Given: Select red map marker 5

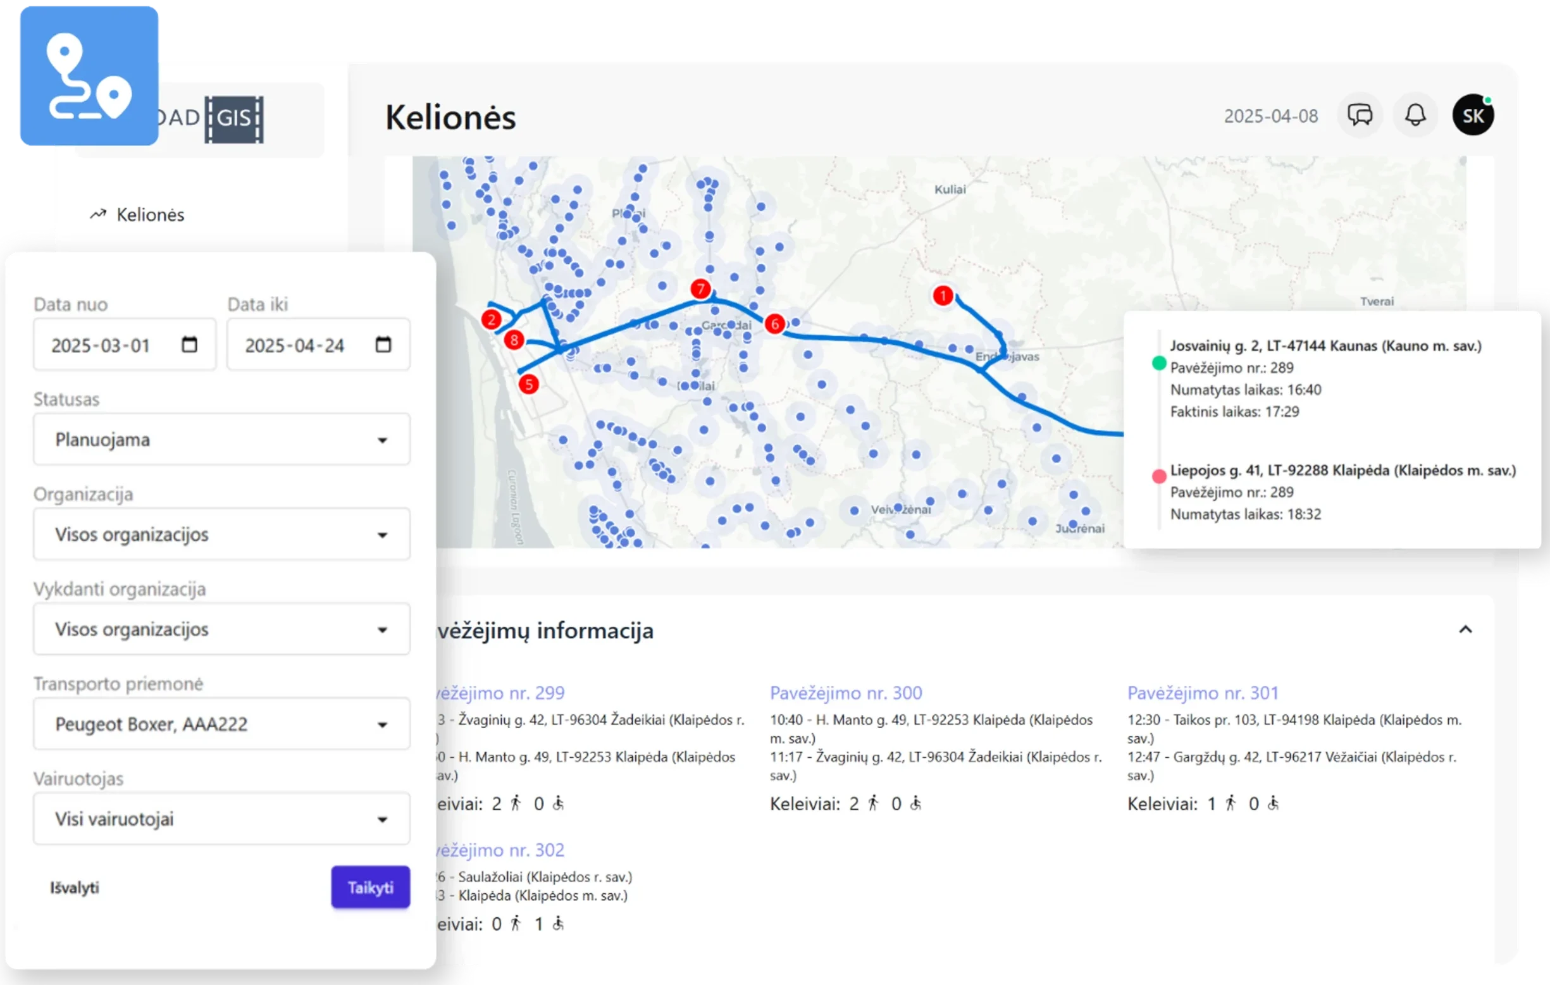Looking at the screenshot, I should pos(528,385).
